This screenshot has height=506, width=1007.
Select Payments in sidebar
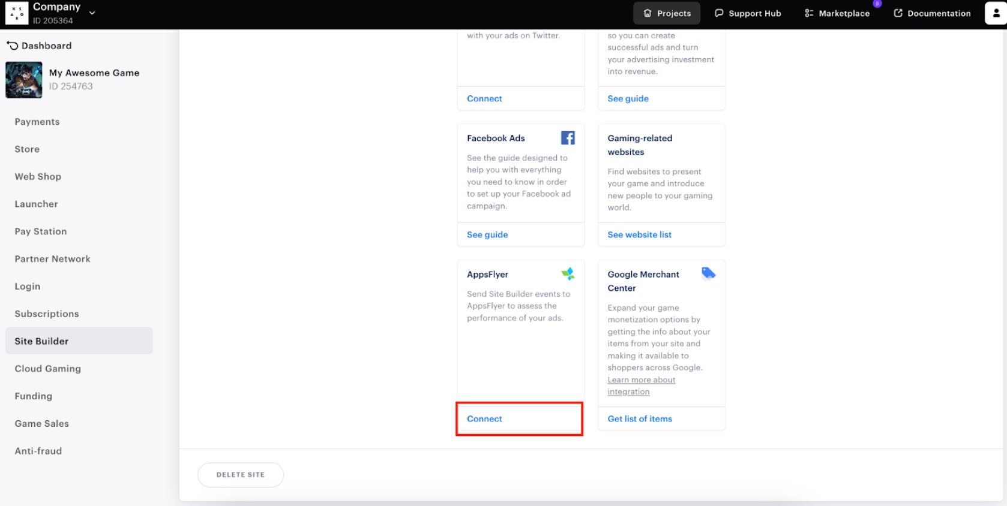coord(37,122)
